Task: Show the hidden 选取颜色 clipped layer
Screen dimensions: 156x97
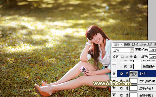Action: pos(114,67)
